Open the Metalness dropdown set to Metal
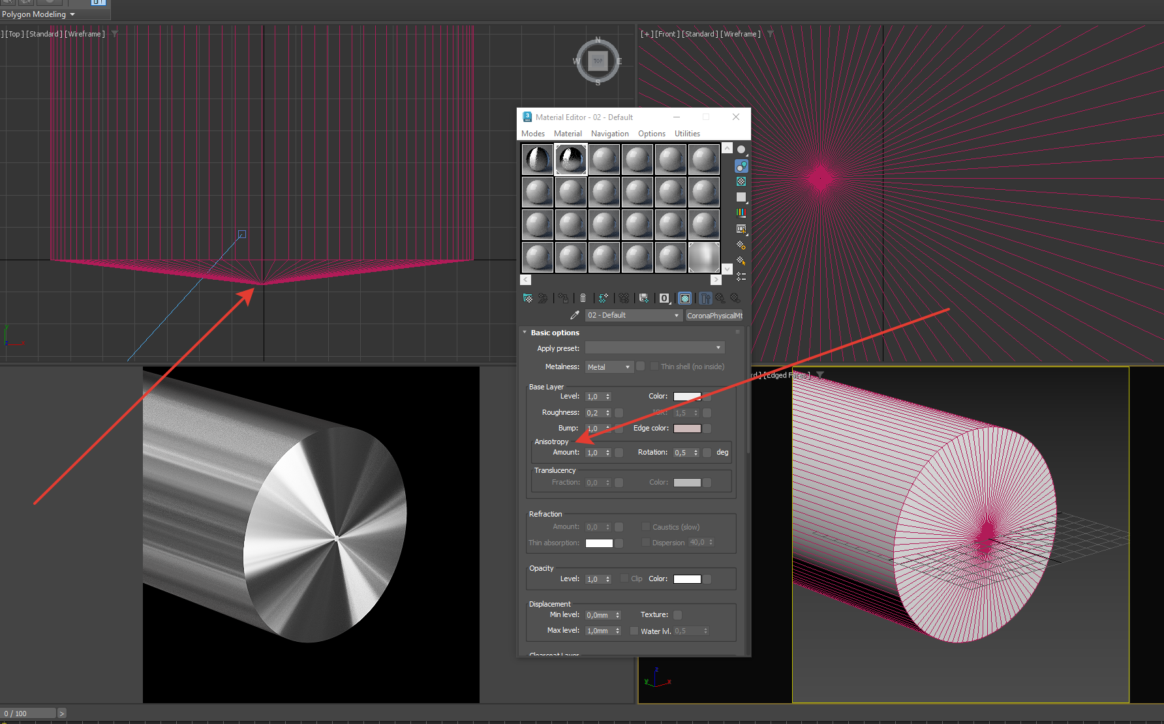 point(609,367)
